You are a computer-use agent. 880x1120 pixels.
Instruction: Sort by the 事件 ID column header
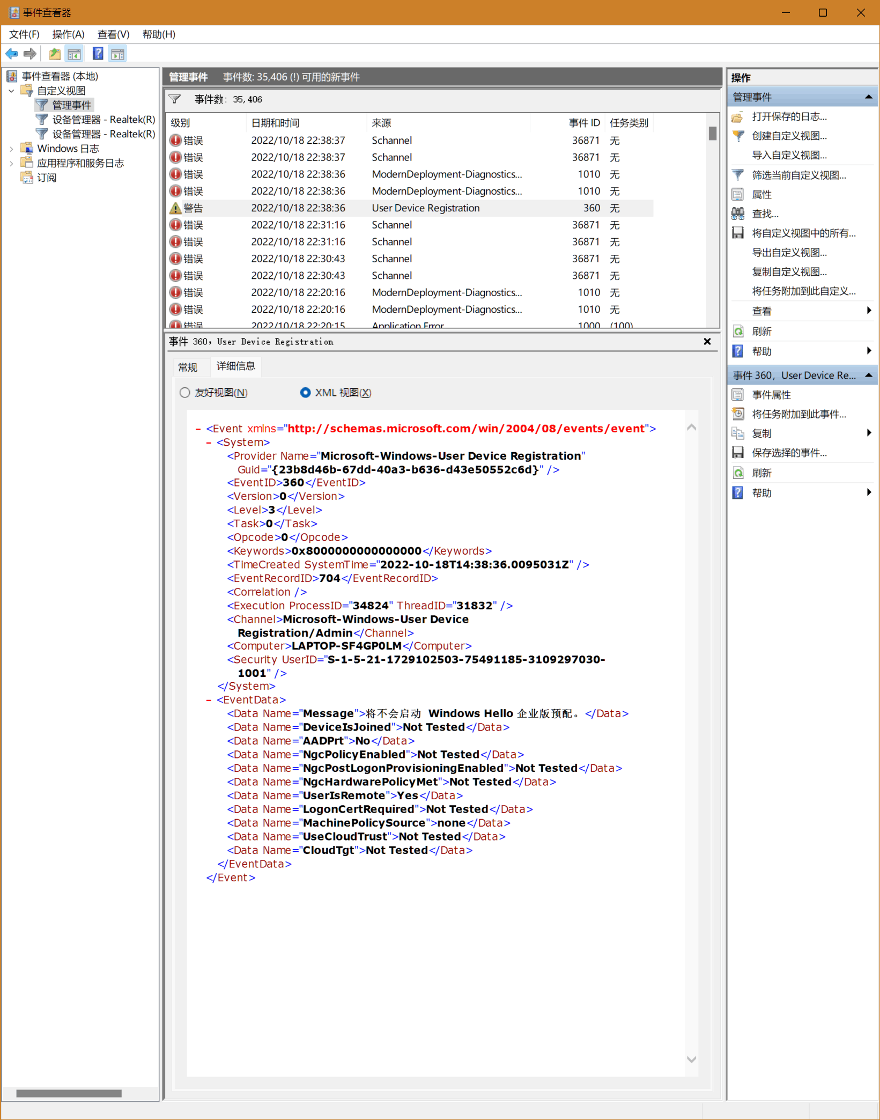[x=568, y=123]
